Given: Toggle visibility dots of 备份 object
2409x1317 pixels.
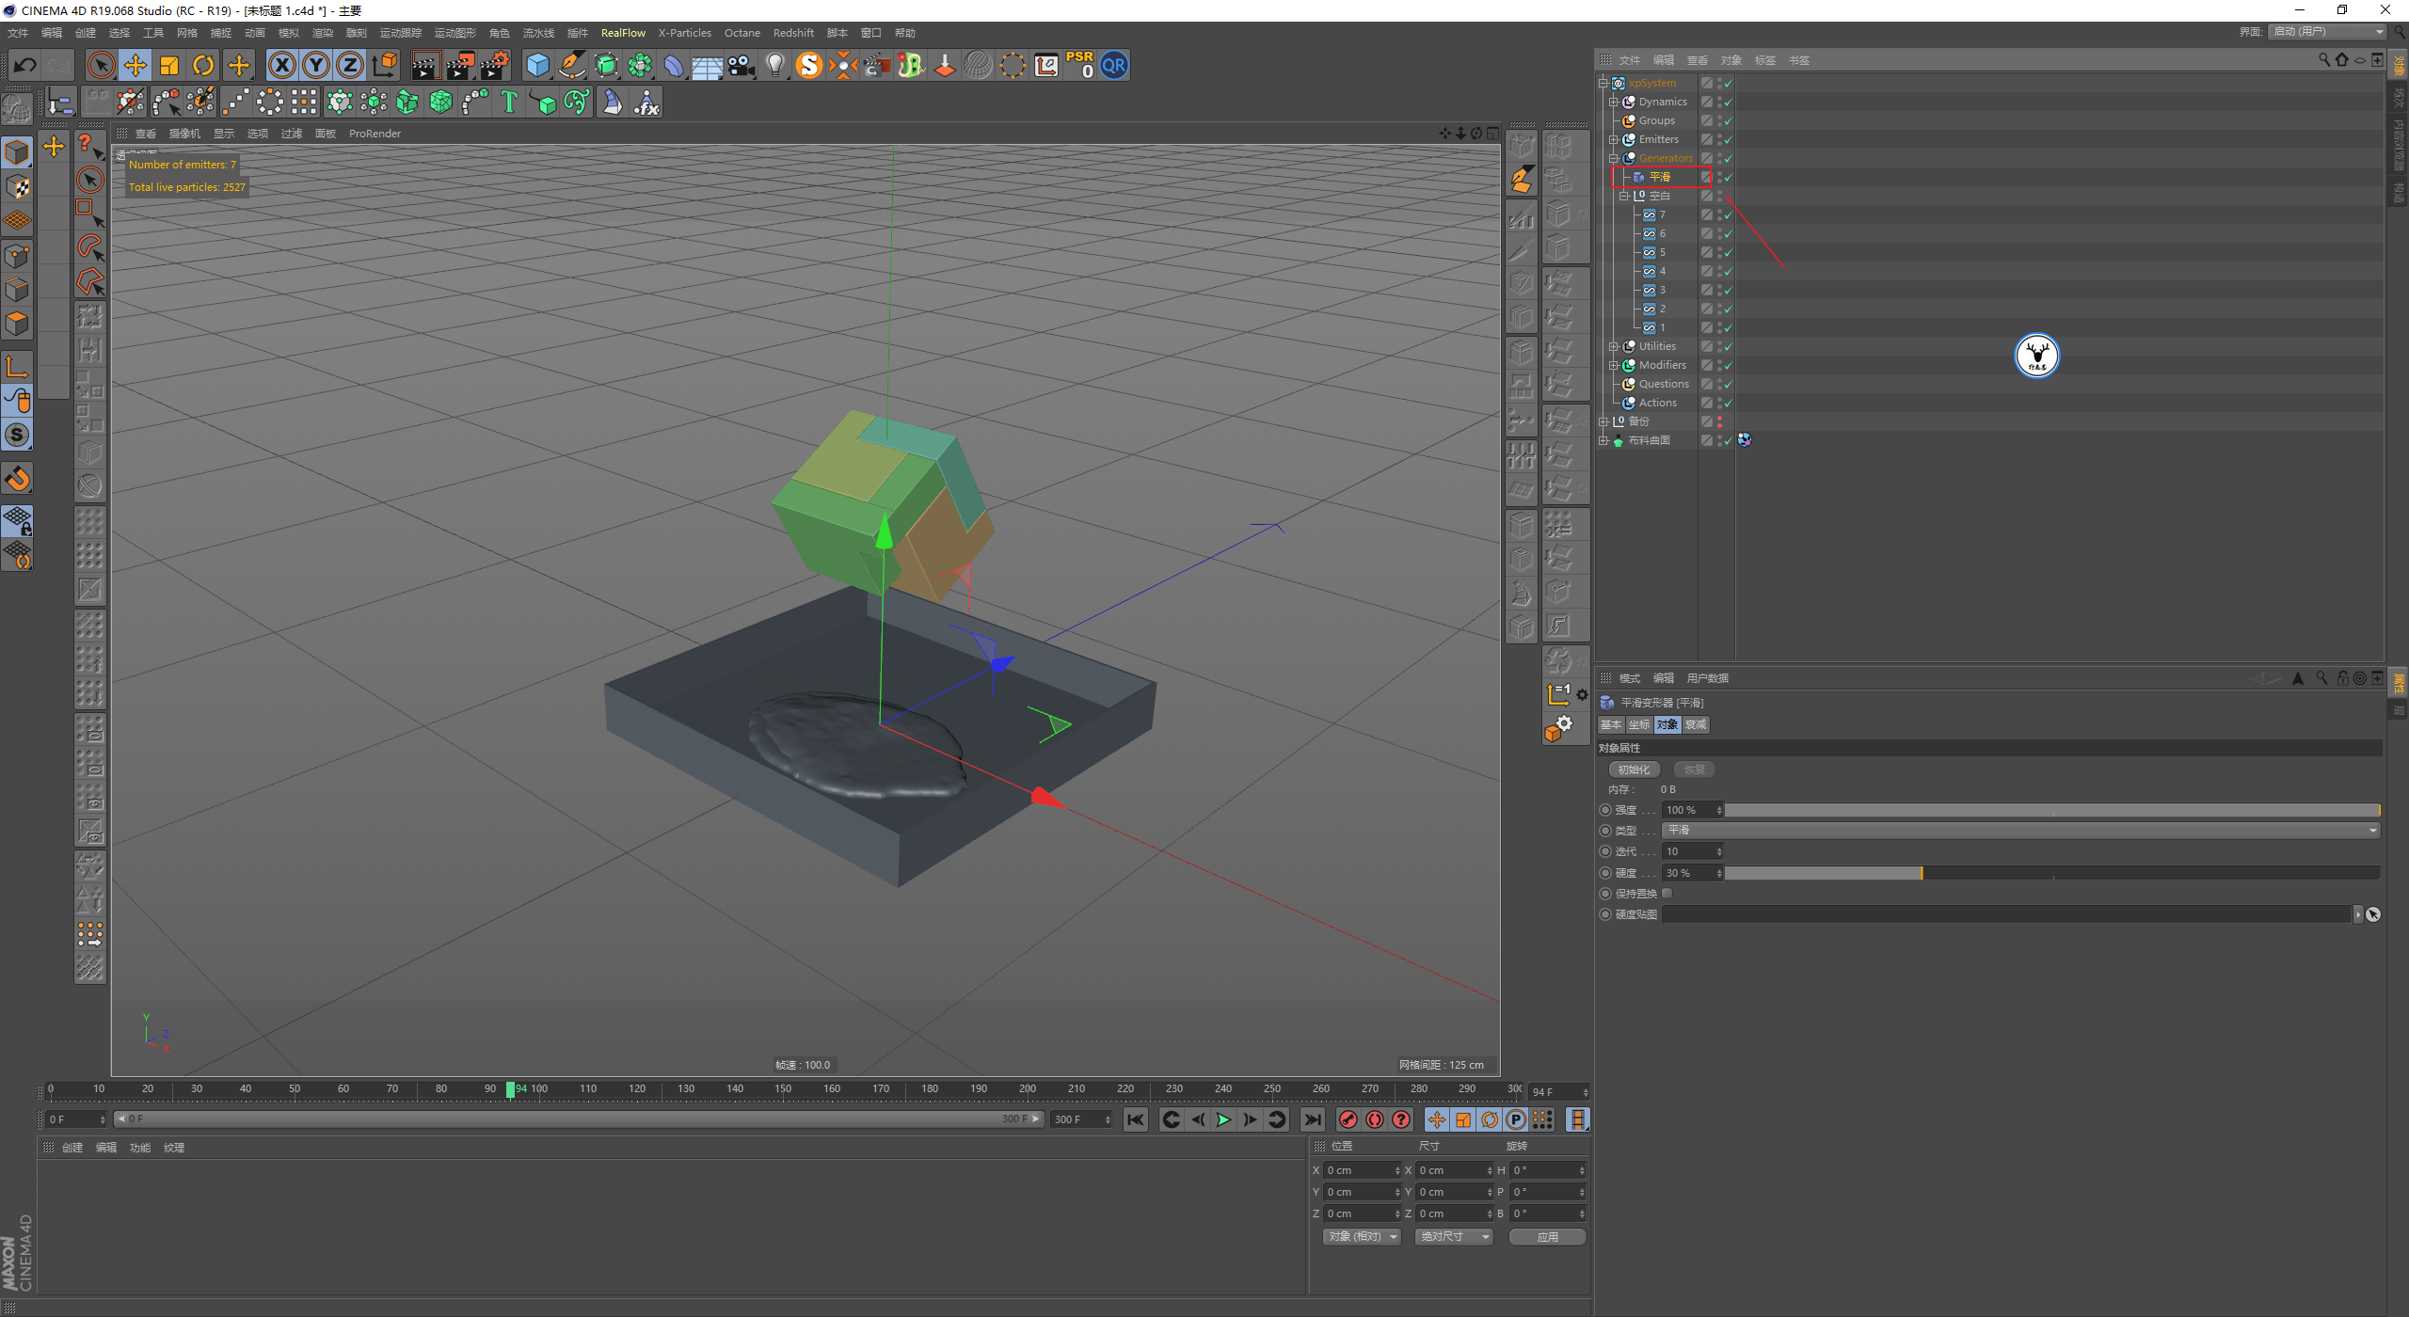Looking at the screenshot, I should [x=1719, y=421].
